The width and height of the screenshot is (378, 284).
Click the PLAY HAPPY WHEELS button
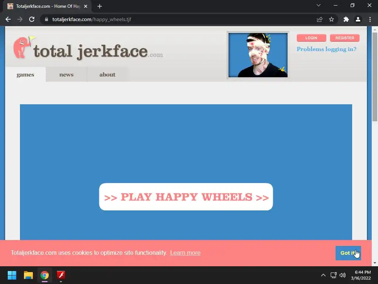pos(186,197)
